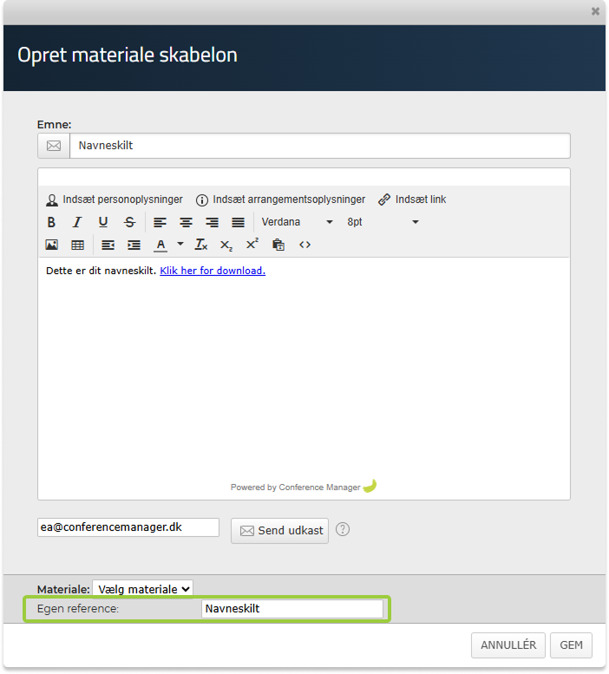Toggle italic text formatting

point(77,222)
